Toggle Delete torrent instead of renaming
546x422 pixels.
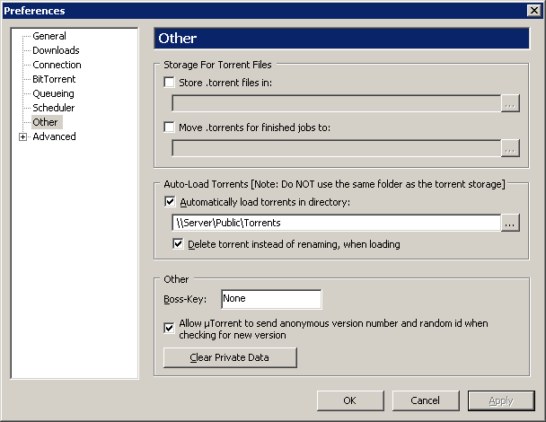[178, 244]
